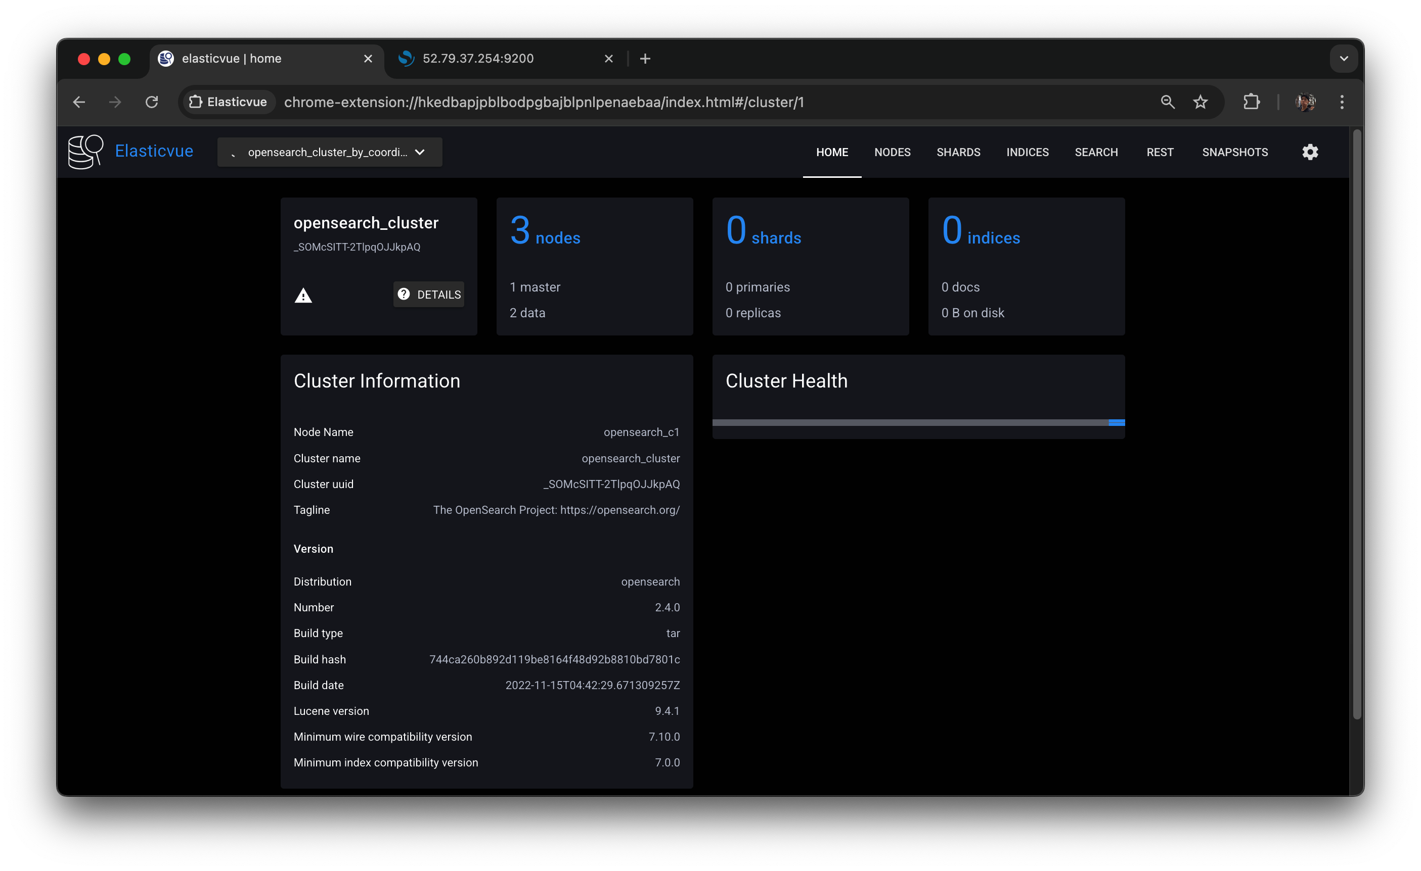The width and height of the screenshot is (1421, 871).
Task: Open the Chrome three-dot menu
Action: 1342,102
